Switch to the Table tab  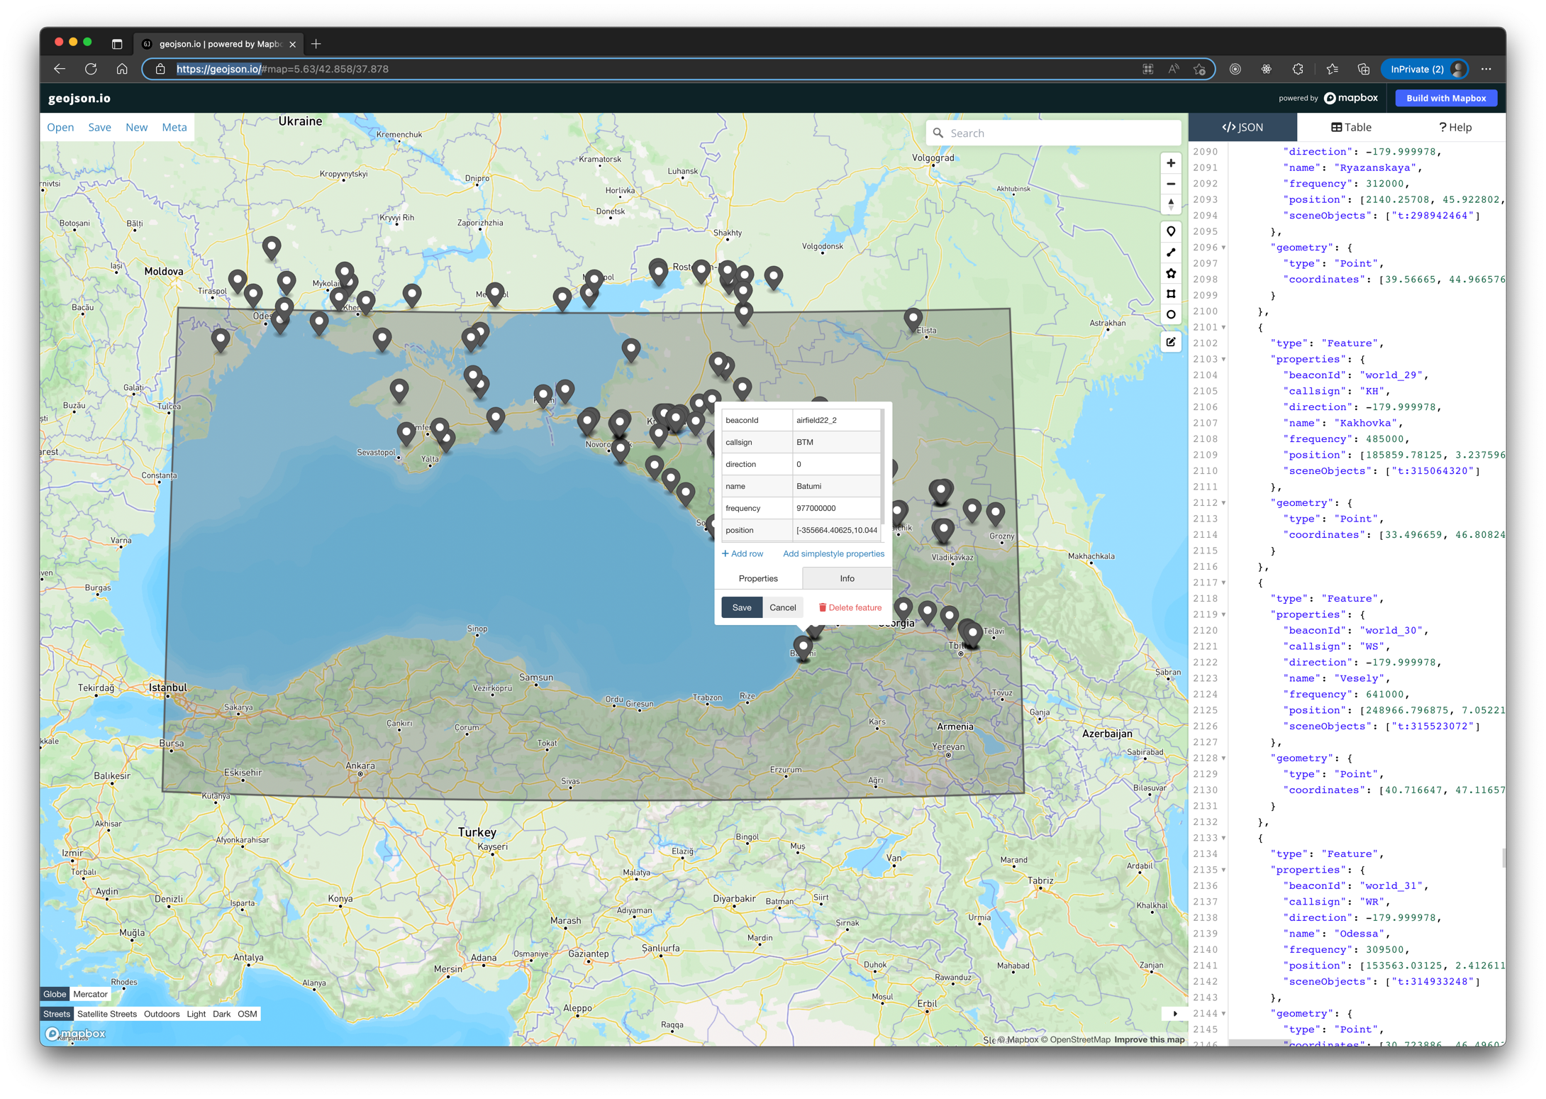pos(1350,128)
